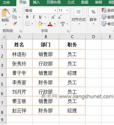Open Clipboard pane launcher

[x=20, y=31]
